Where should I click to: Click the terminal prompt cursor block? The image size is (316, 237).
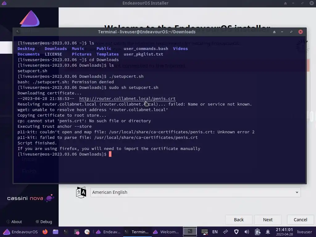pyautogui.click(x=110, y=154)
